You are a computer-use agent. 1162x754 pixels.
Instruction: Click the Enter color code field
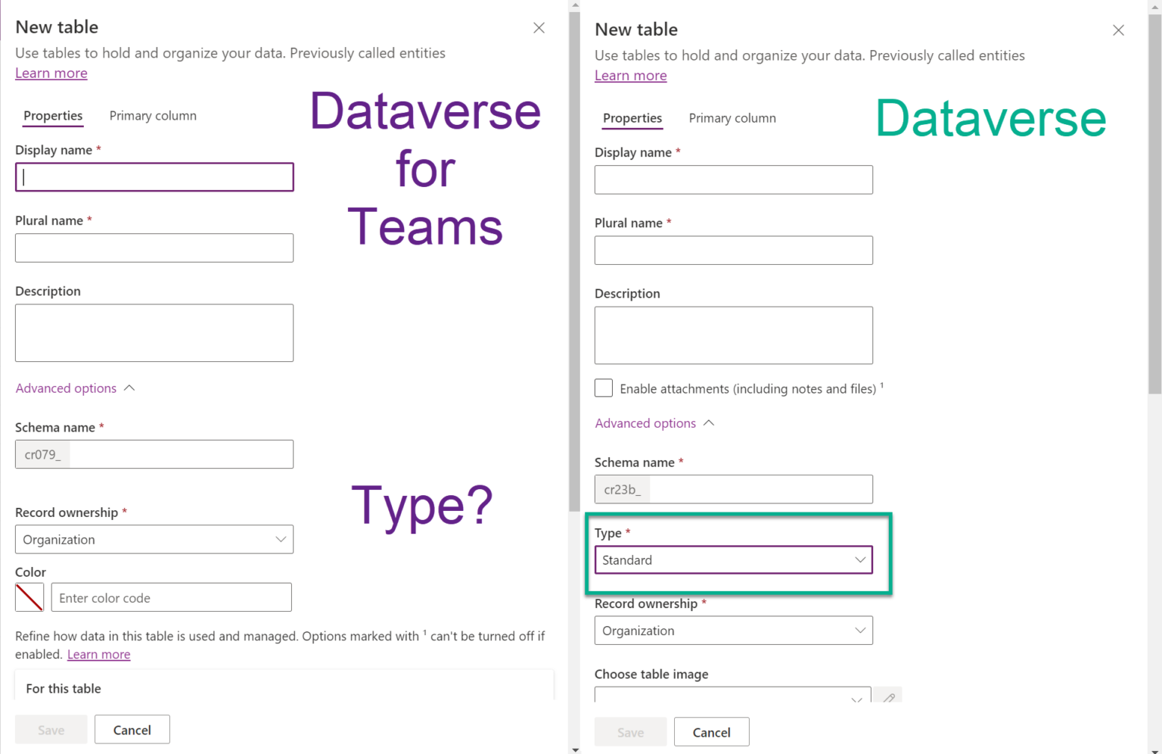point(171,597)
